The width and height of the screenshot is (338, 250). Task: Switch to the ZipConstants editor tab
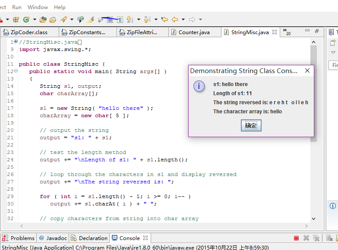coord(88,32)
